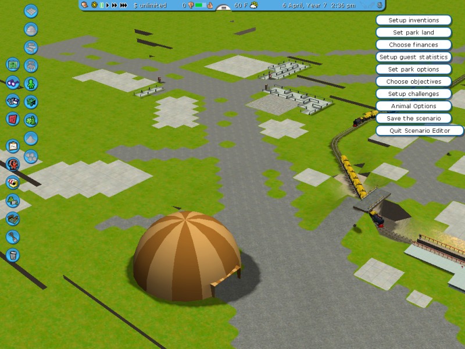465x349 pixels.
Task: Open Animal Options
Action: 414,106
